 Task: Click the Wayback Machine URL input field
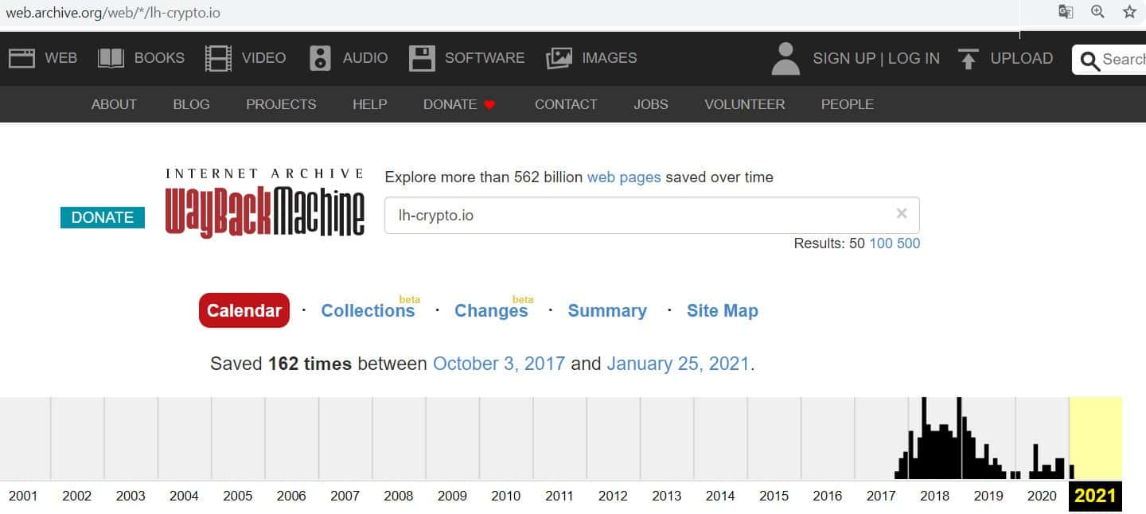(637, 215)
